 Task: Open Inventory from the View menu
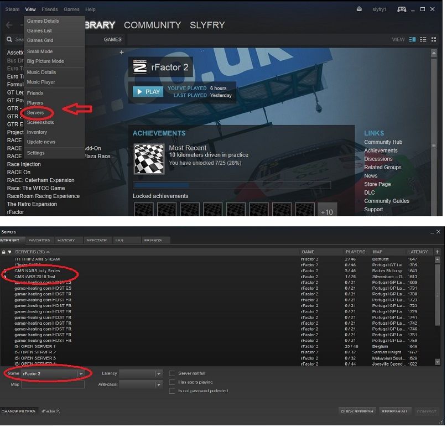37,132
